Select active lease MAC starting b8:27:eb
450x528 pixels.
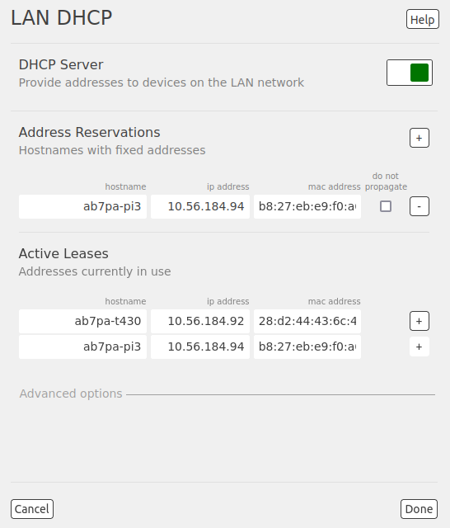307,346
